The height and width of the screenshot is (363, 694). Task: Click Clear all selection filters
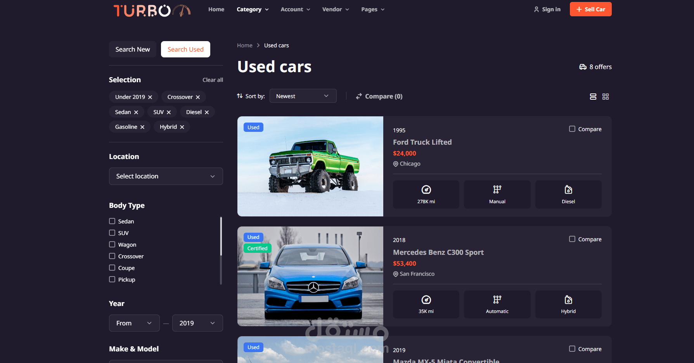pos(213,80)
